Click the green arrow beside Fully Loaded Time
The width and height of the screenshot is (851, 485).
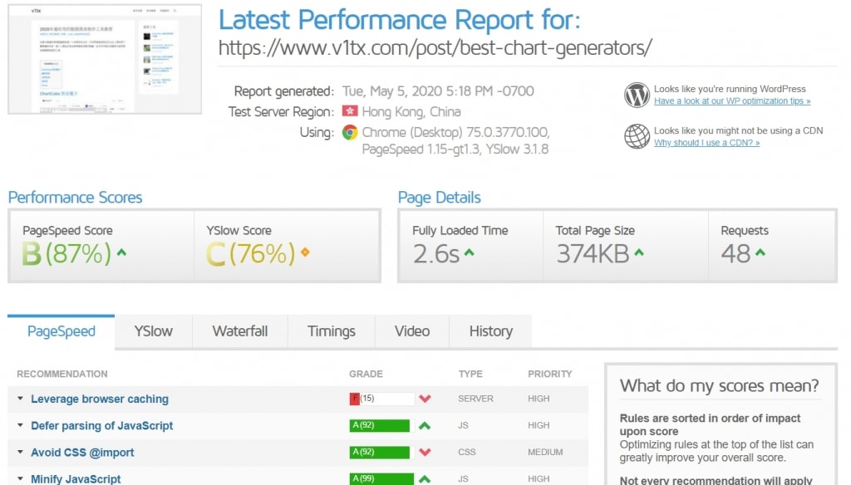[469, 252]
